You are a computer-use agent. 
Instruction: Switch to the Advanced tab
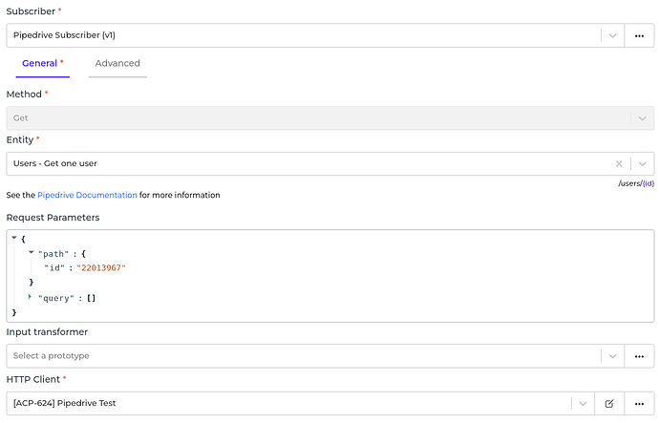(117, 63)
